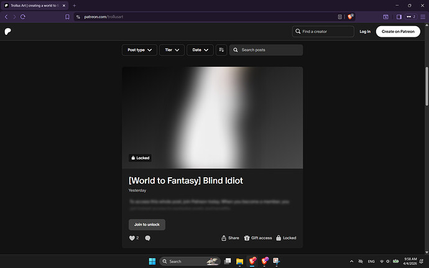Open Brave wallet icon in toolbar
This screenshot has height=268, width=429.
(385, 17)
